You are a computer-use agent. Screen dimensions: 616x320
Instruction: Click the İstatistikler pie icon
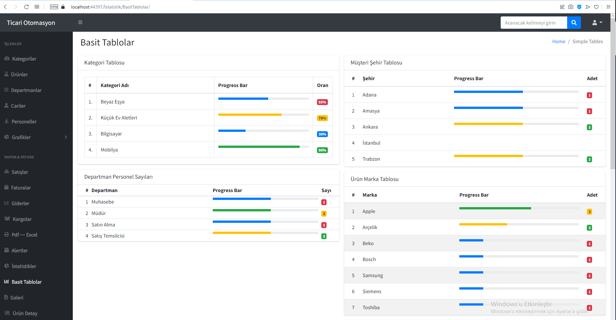tap(7, 266)
